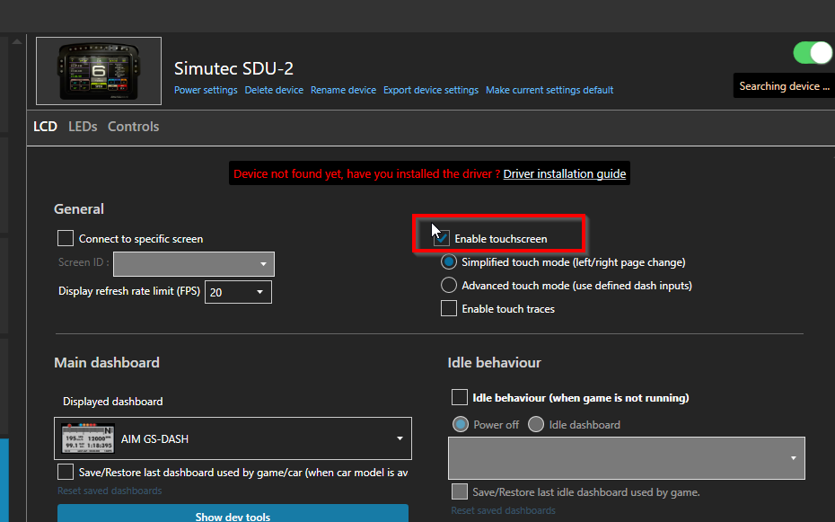Open the Screen ID dropdown
This screenshot has width=835, height=522.
(194, 263)
